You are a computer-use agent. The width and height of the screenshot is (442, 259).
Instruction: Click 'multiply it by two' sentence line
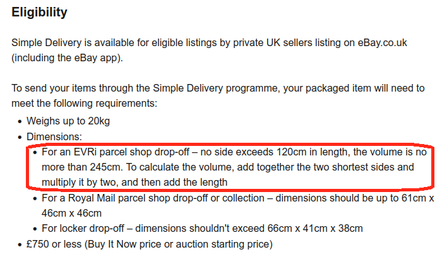point(134,183)
